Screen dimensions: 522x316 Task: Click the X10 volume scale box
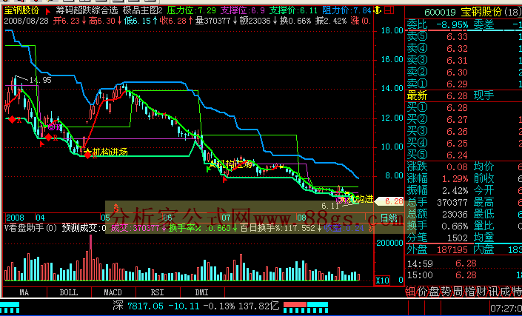click(x=382, y=280)
